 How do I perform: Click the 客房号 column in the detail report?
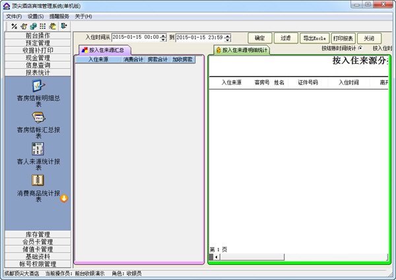click(262, 82)
